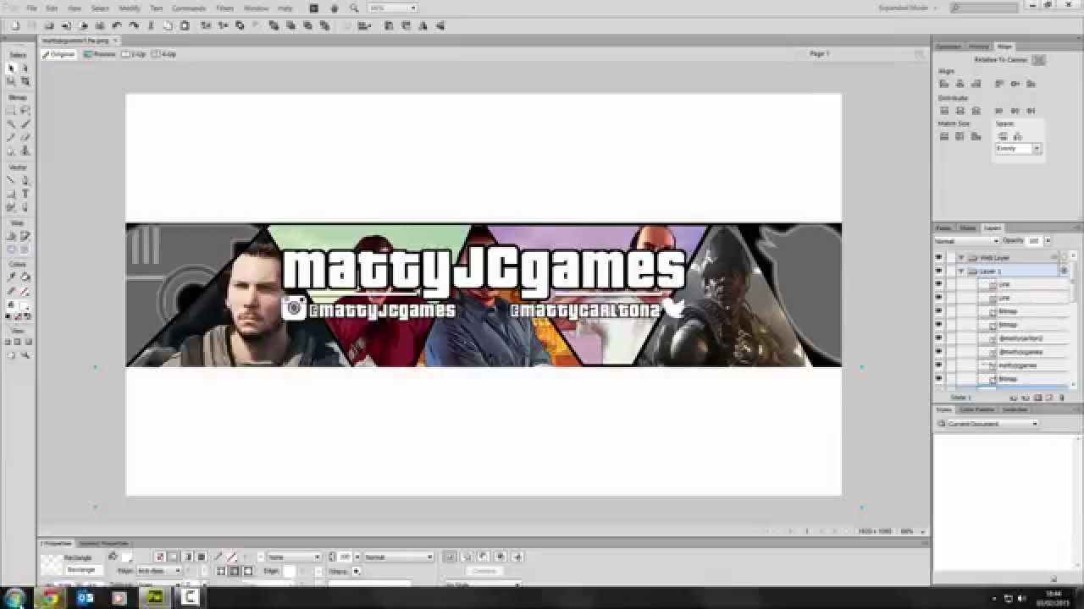Toggle visibility of Layer 1

[x=938, y=271]
